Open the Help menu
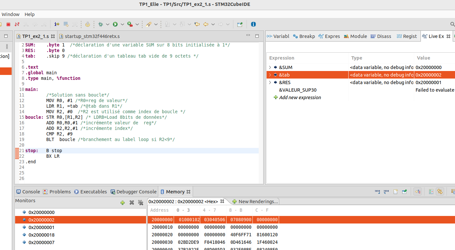 point(30,14)
